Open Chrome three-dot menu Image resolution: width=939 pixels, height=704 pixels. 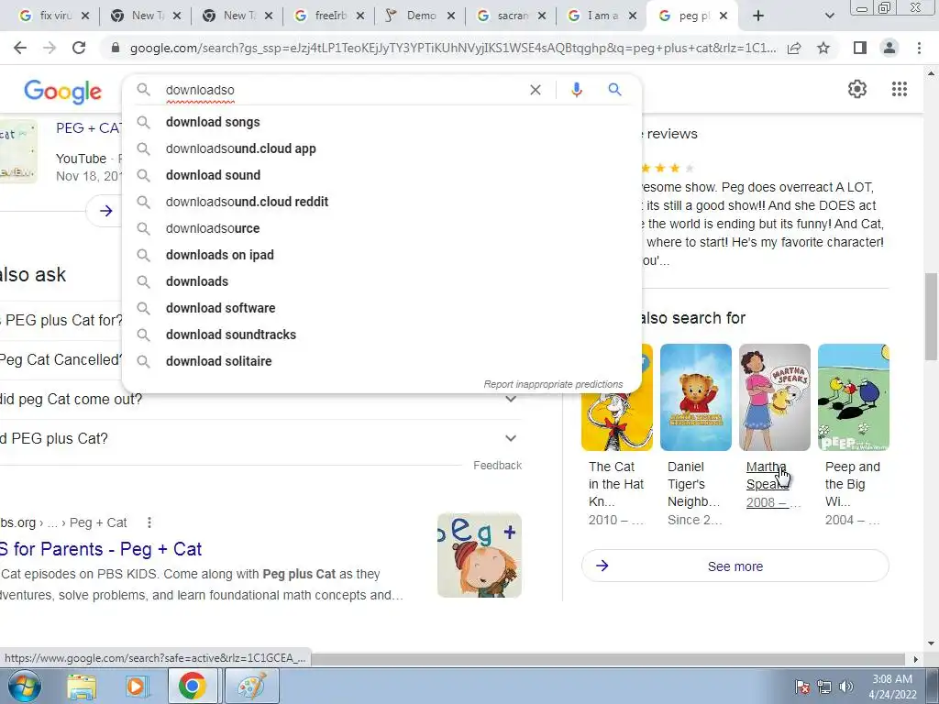coord(919,48)
